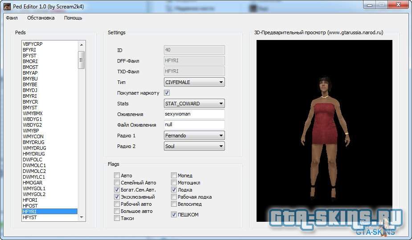This screenshot has height=240, width=412.
Task: Enable the Большое авто checkbox
Action: (117, 211)
